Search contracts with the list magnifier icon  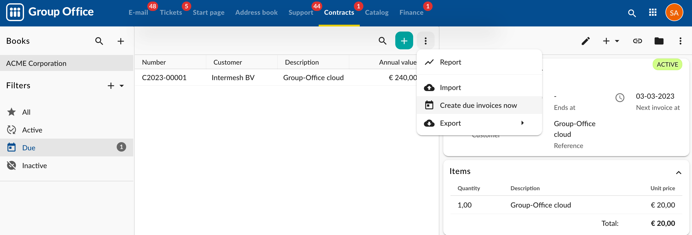(383, 41)
